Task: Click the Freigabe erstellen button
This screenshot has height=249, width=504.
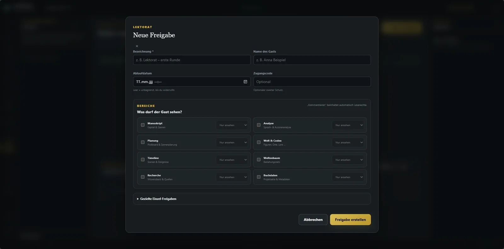Action: click(x=350, y=219)
